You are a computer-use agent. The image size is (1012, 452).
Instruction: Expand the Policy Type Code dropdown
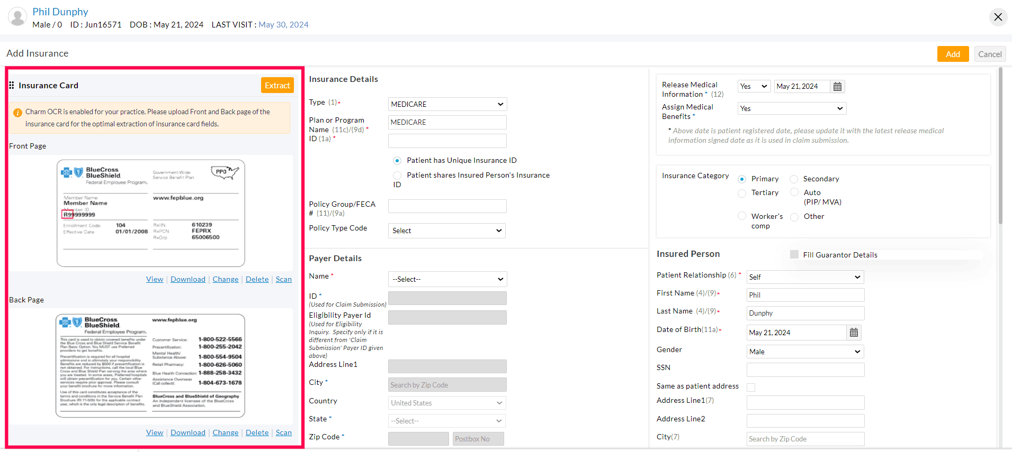point(447,230)
